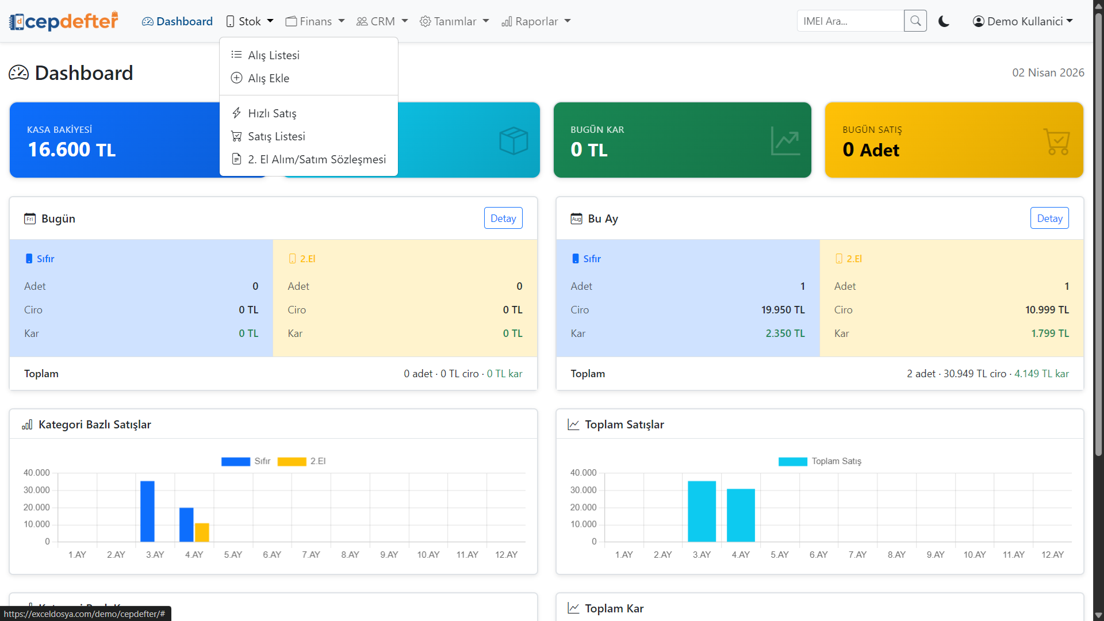
Task: Toggle 2.El yellow legend swatch
Action: (x=292, y=461)
